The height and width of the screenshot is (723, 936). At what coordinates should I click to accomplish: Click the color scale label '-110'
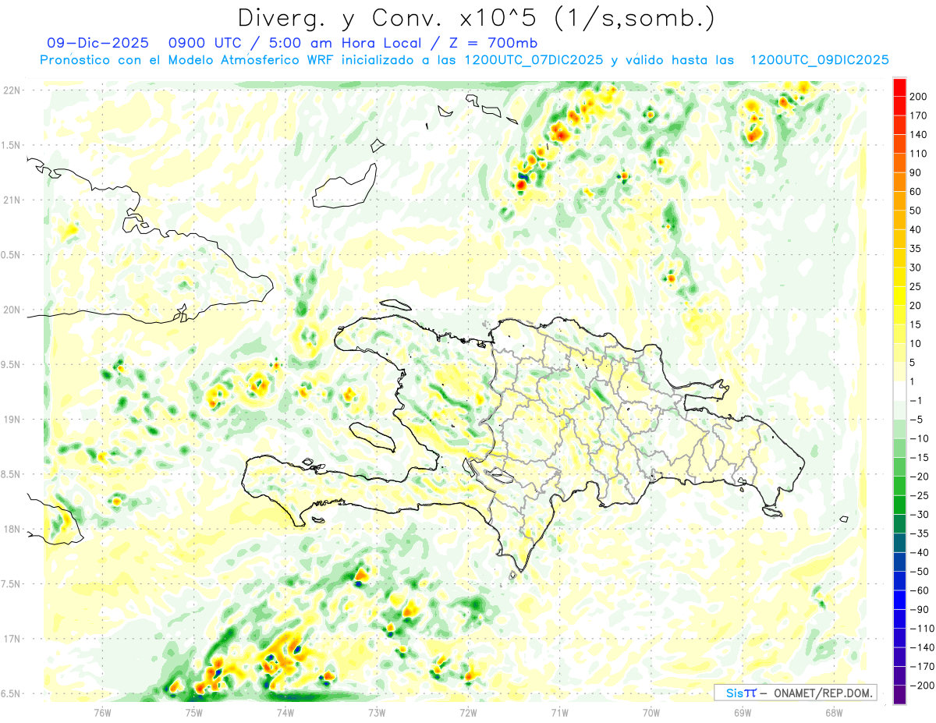click(x=922, y=629)
